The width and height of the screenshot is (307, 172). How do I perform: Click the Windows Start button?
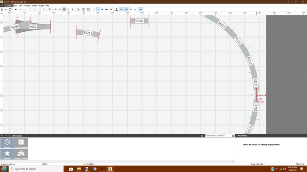tap(4, 169)
